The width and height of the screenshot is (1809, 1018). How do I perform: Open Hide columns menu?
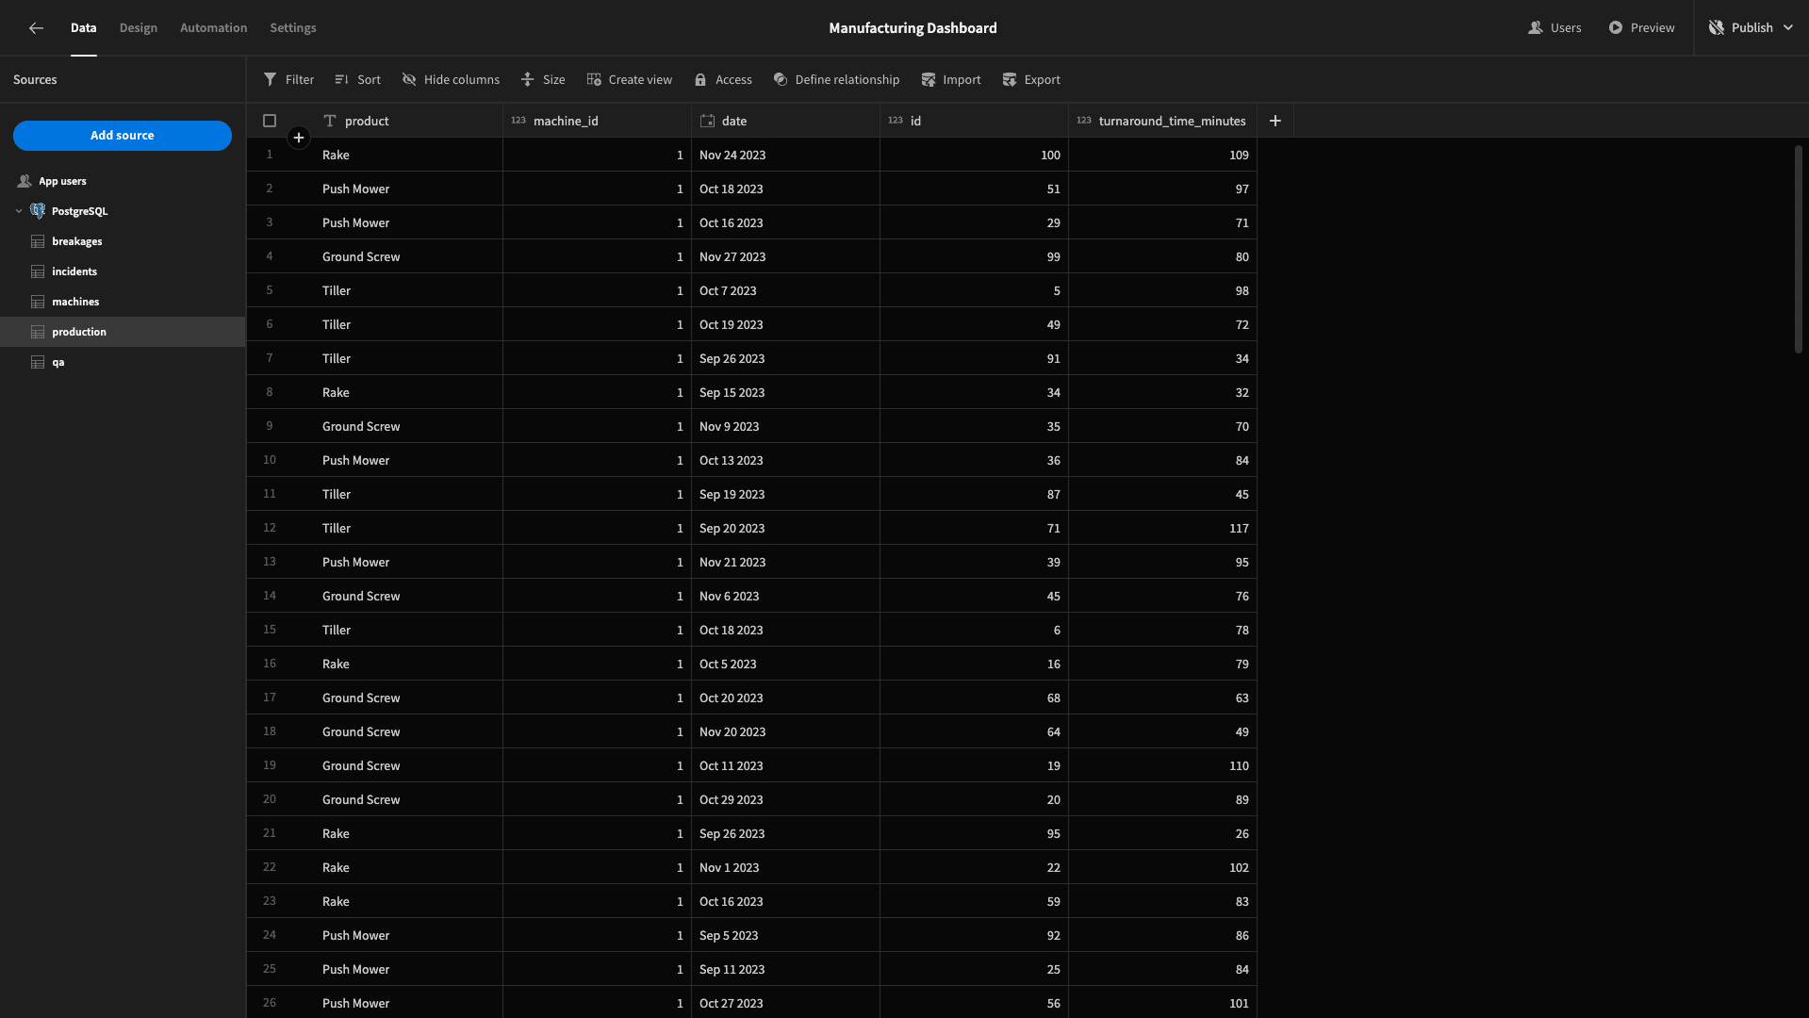pos(451,80)
